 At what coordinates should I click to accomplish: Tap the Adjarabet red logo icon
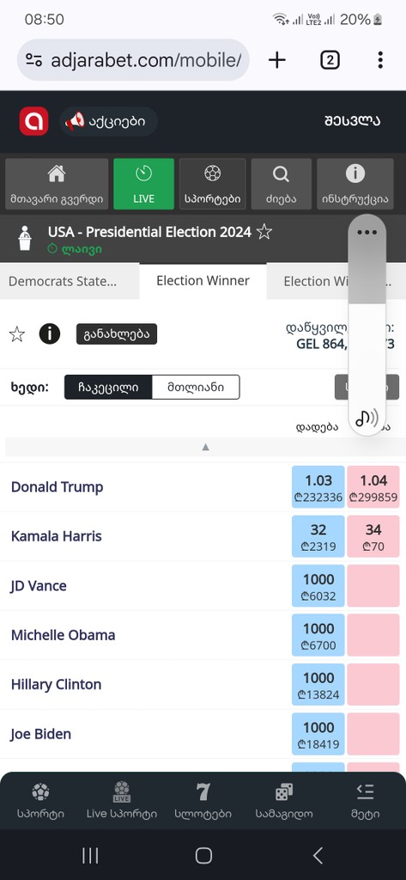(33, 121)
